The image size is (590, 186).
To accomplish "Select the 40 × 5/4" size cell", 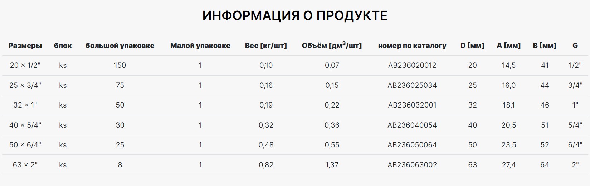I will (25, 125).
